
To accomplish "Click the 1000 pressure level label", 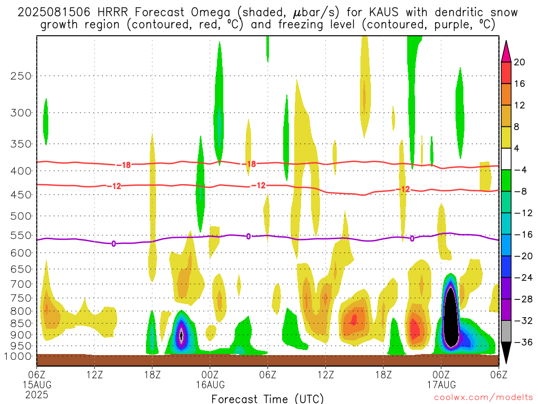I will pyautogui.click(x=18, y=356).
